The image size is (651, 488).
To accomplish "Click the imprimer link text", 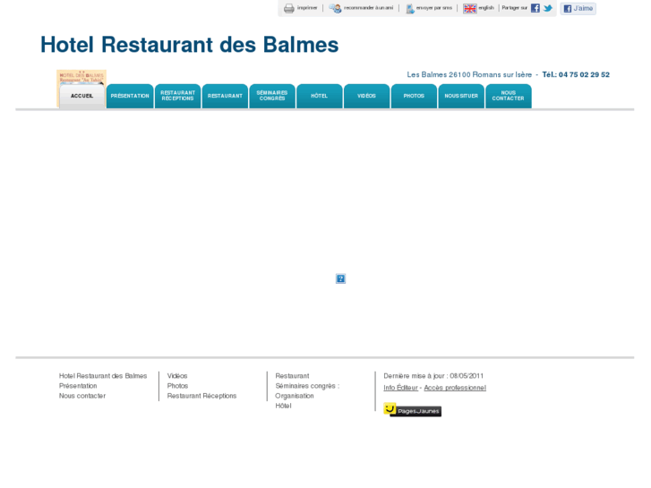I will (x=307, y=8).
